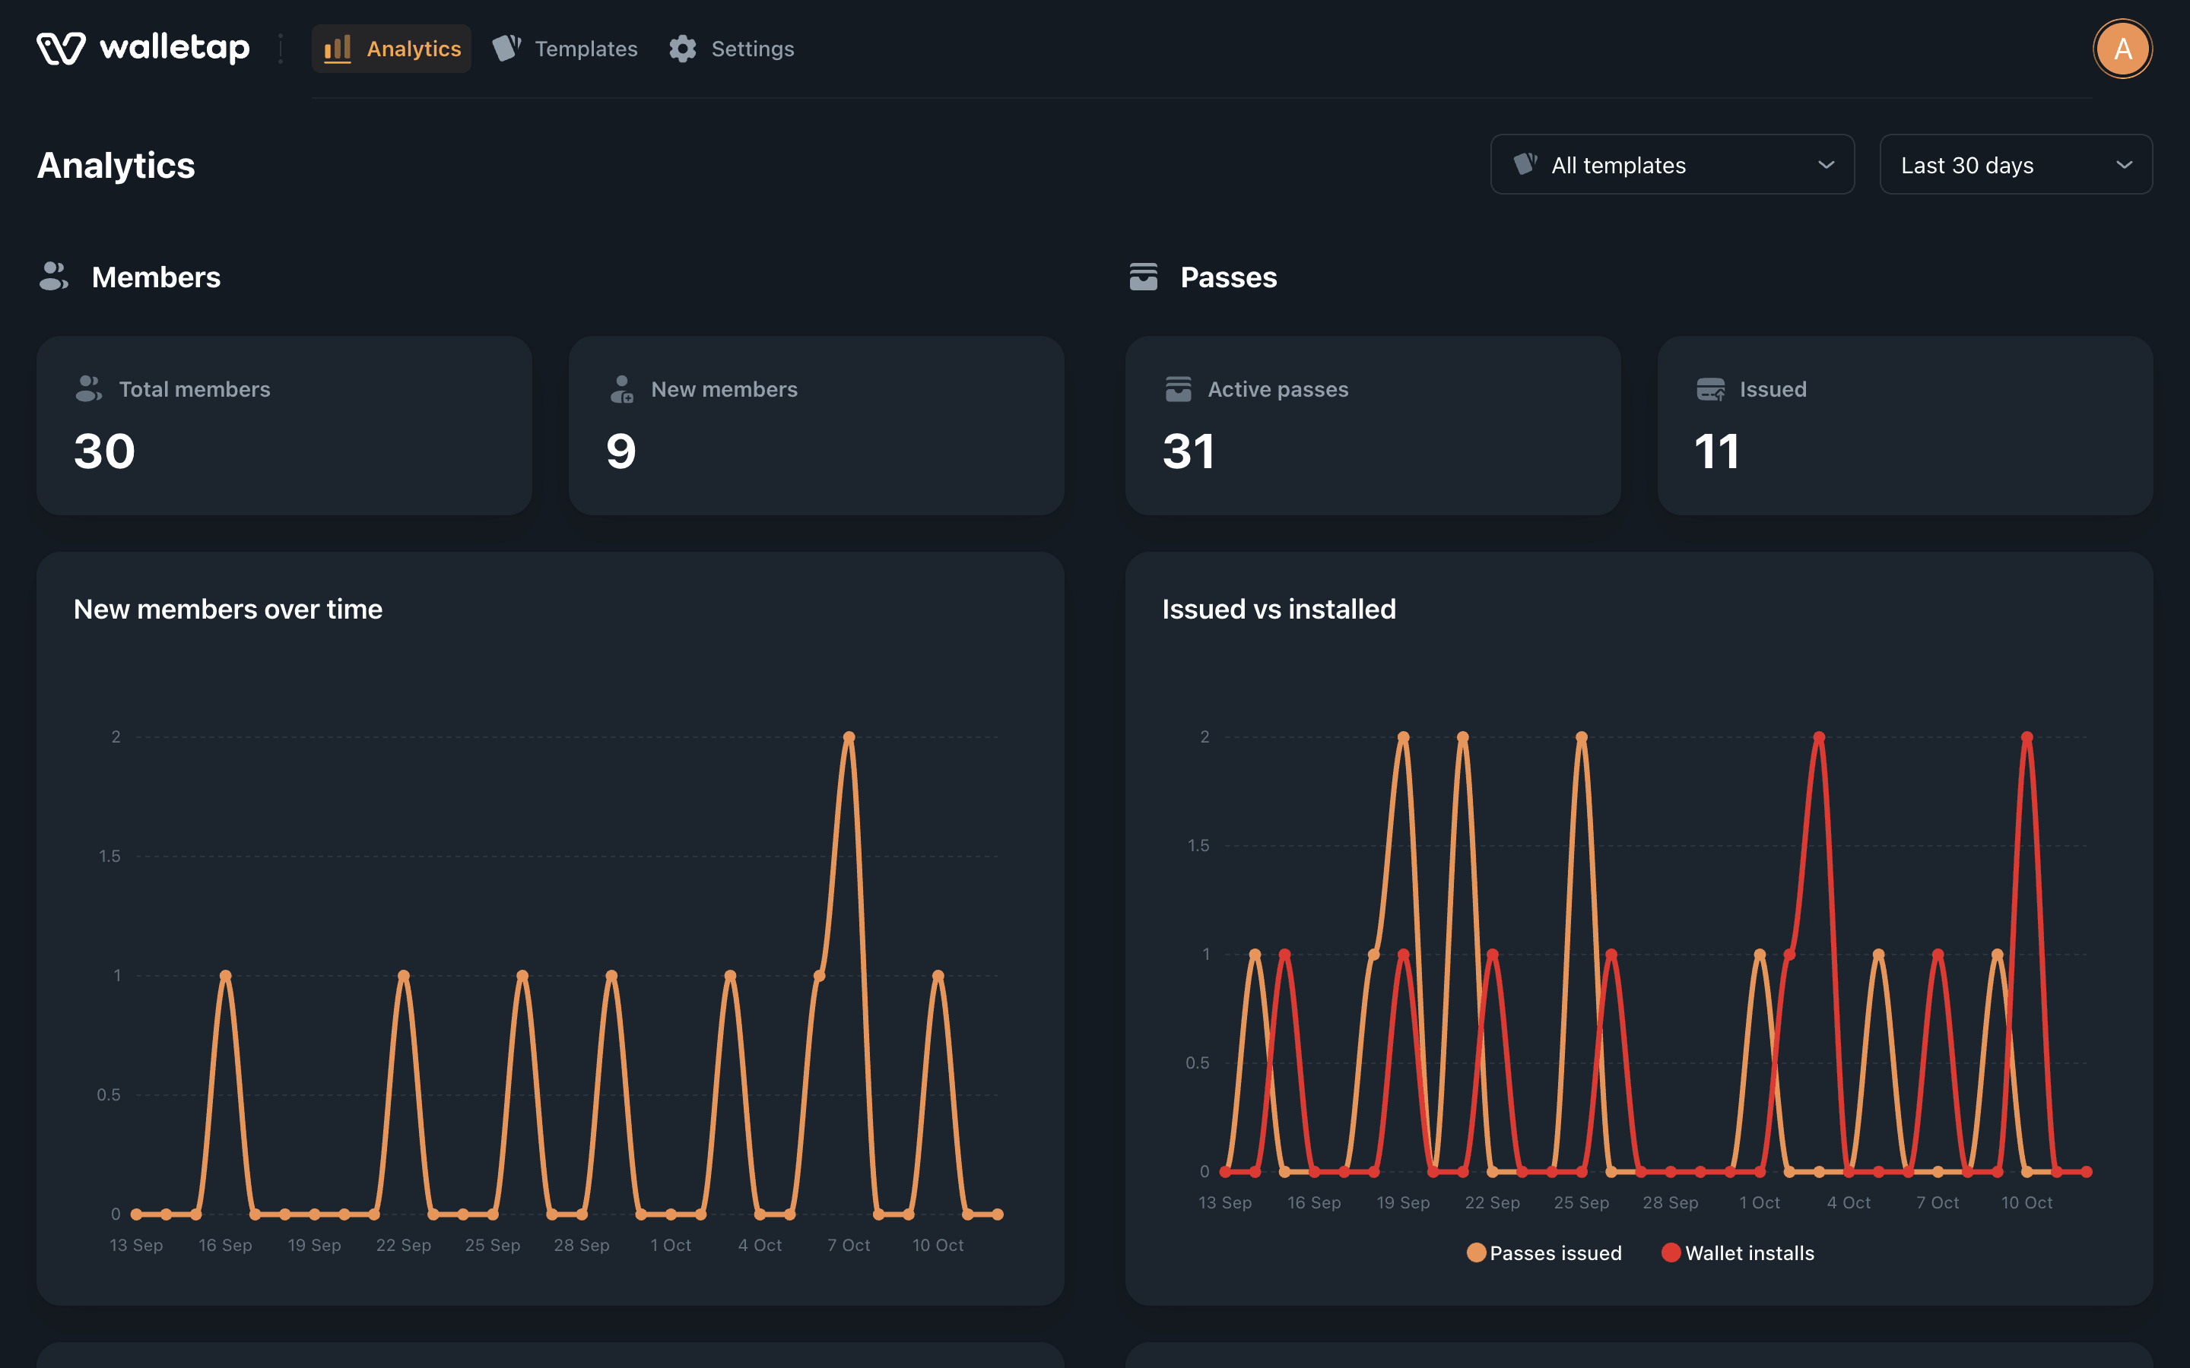2190x1368 pixels.
Task: Click the 19 Sep passes issued peak point
Action: coord(1404,737)
